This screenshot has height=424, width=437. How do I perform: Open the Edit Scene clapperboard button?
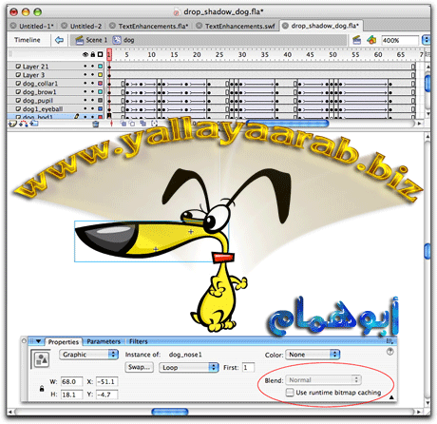pos(356,40)
